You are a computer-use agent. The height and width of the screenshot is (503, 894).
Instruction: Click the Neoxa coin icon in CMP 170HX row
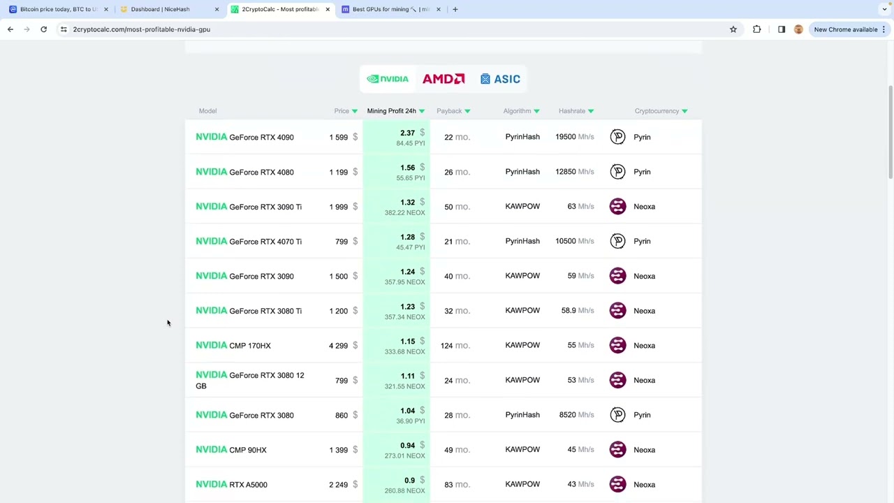[617, 345]
